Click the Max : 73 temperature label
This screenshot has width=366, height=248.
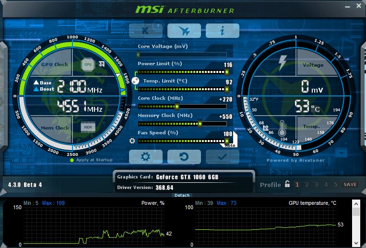click(x=226, y=203)
